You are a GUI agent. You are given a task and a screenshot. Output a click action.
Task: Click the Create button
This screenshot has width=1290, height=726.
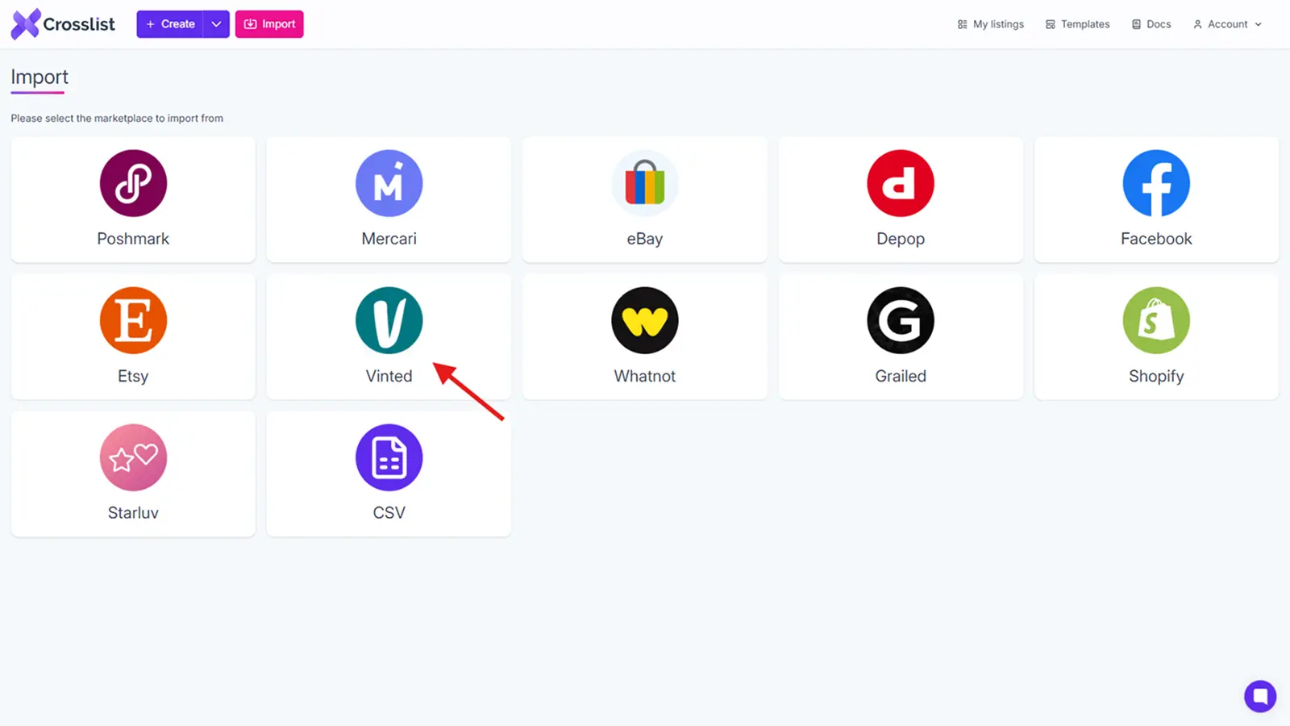(170, 24)
